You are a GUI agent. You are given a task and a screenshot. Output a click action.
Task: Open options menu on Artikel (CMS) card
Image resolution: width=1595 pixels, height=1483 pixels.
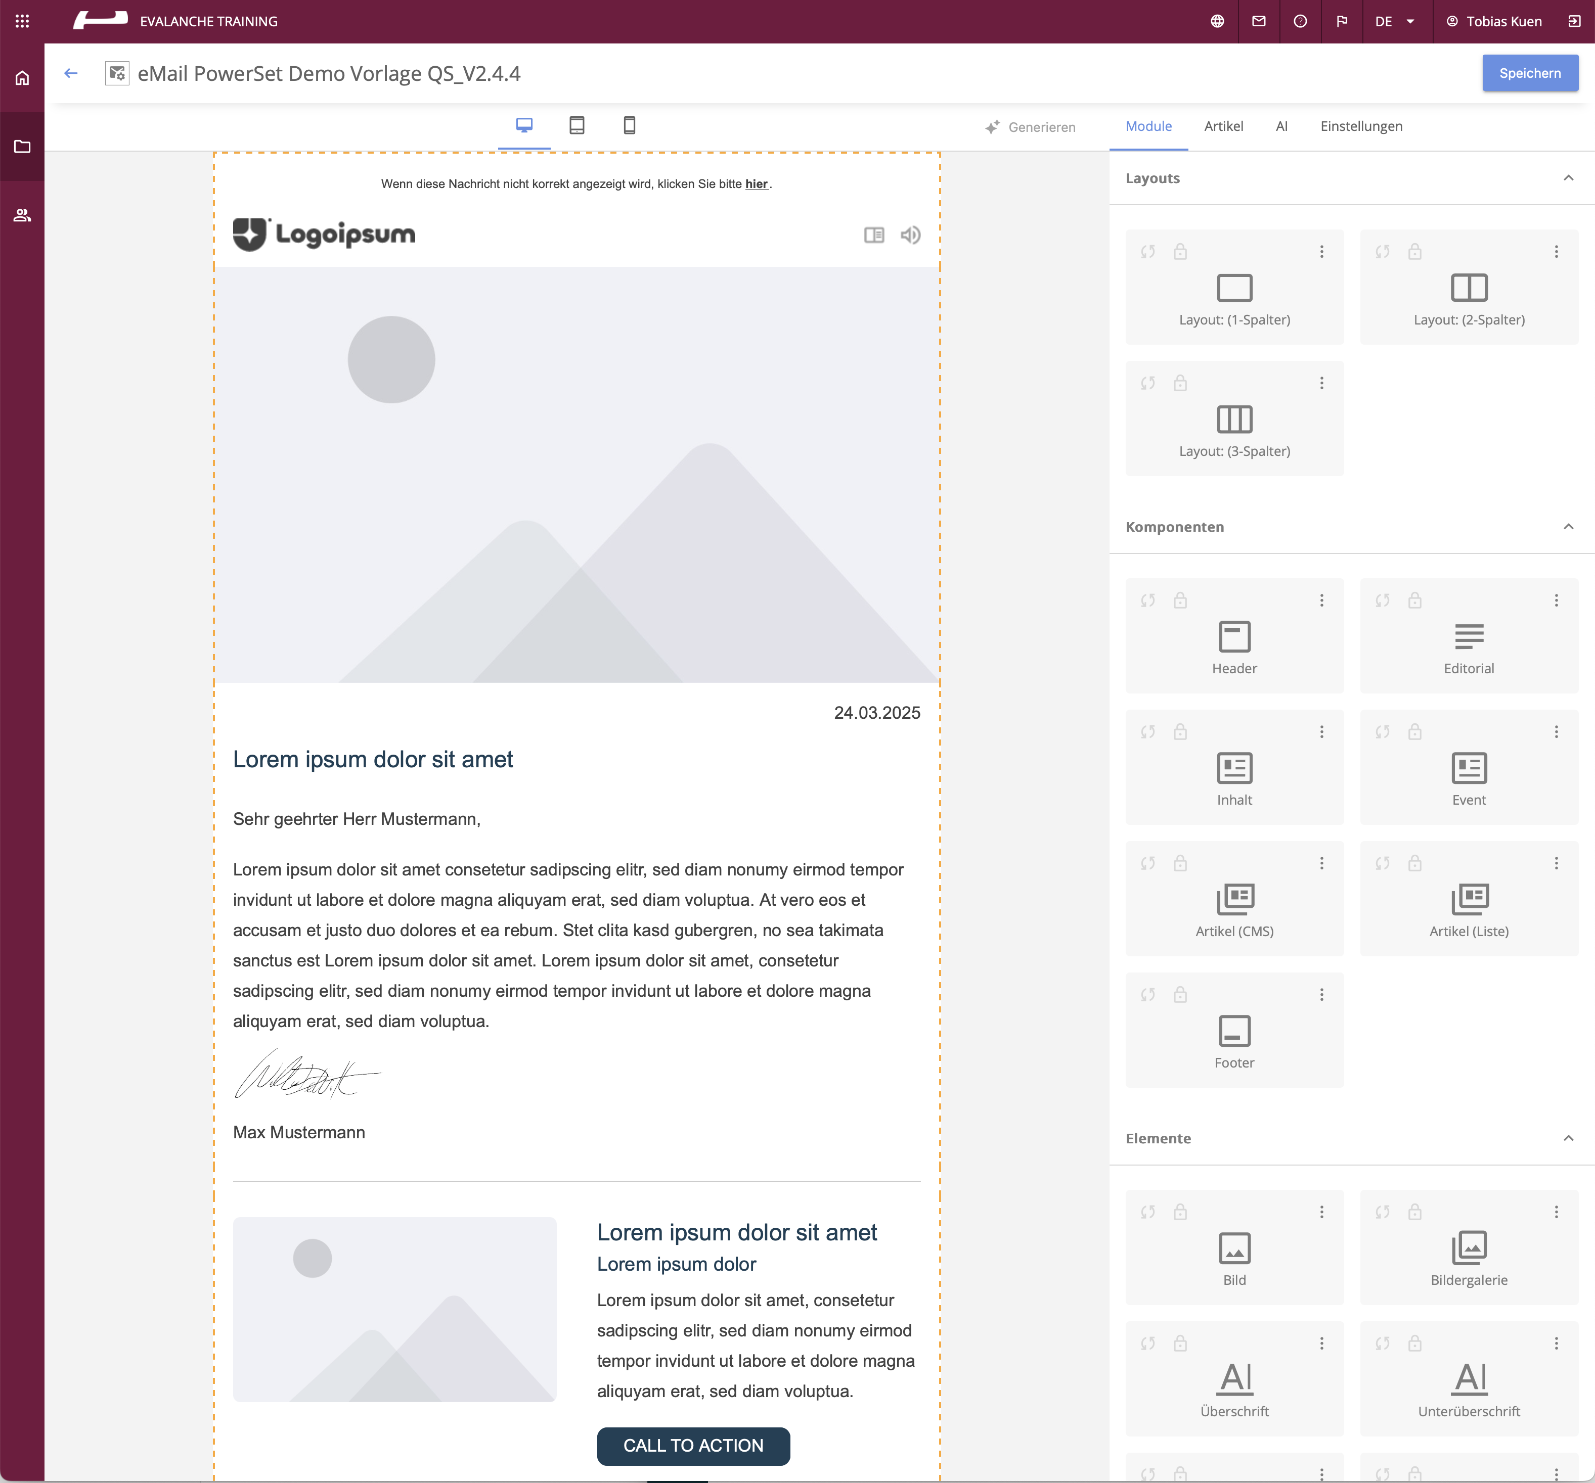point(1321,864)
